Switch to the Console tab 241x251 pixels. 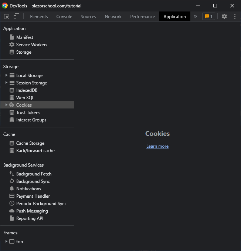pos(64,17)
